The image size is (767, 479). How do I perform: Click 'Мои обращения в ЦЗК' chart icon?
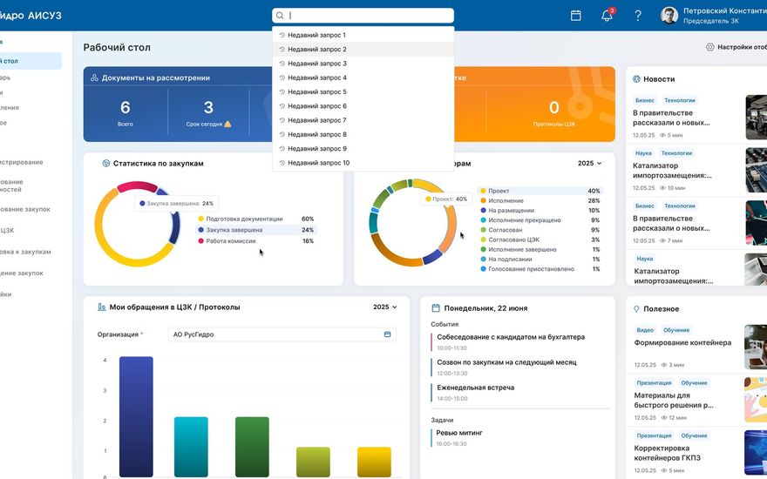(101, 307)
